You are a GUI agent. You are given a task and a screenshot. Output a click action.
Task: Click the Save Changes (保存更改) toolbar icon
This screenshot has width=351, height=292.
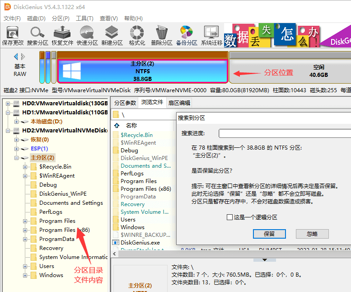(x=13, y=35)
